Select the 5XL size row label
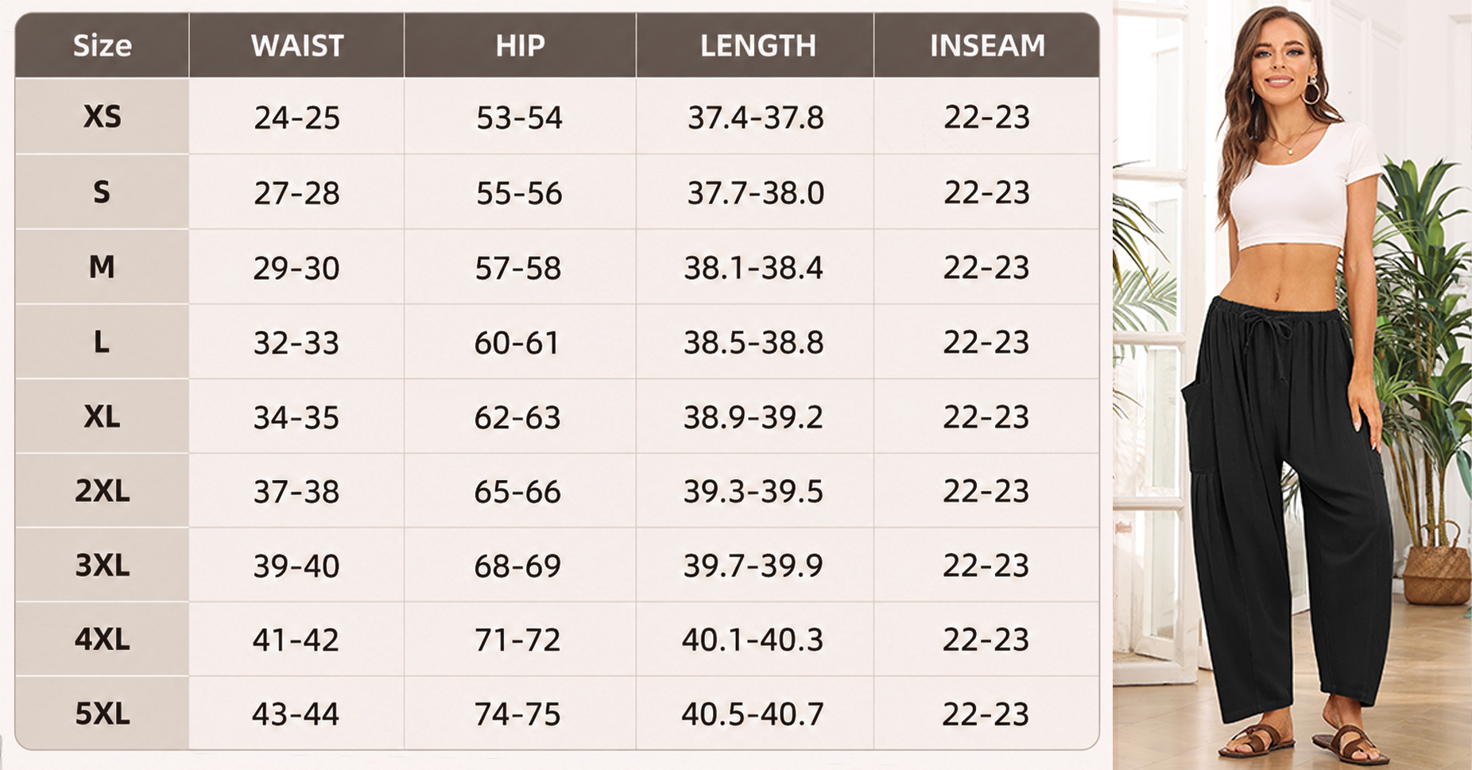Image resolution: width=1472 pixels, height=770 pixels. pyautogui.click(x=102, y=714)
